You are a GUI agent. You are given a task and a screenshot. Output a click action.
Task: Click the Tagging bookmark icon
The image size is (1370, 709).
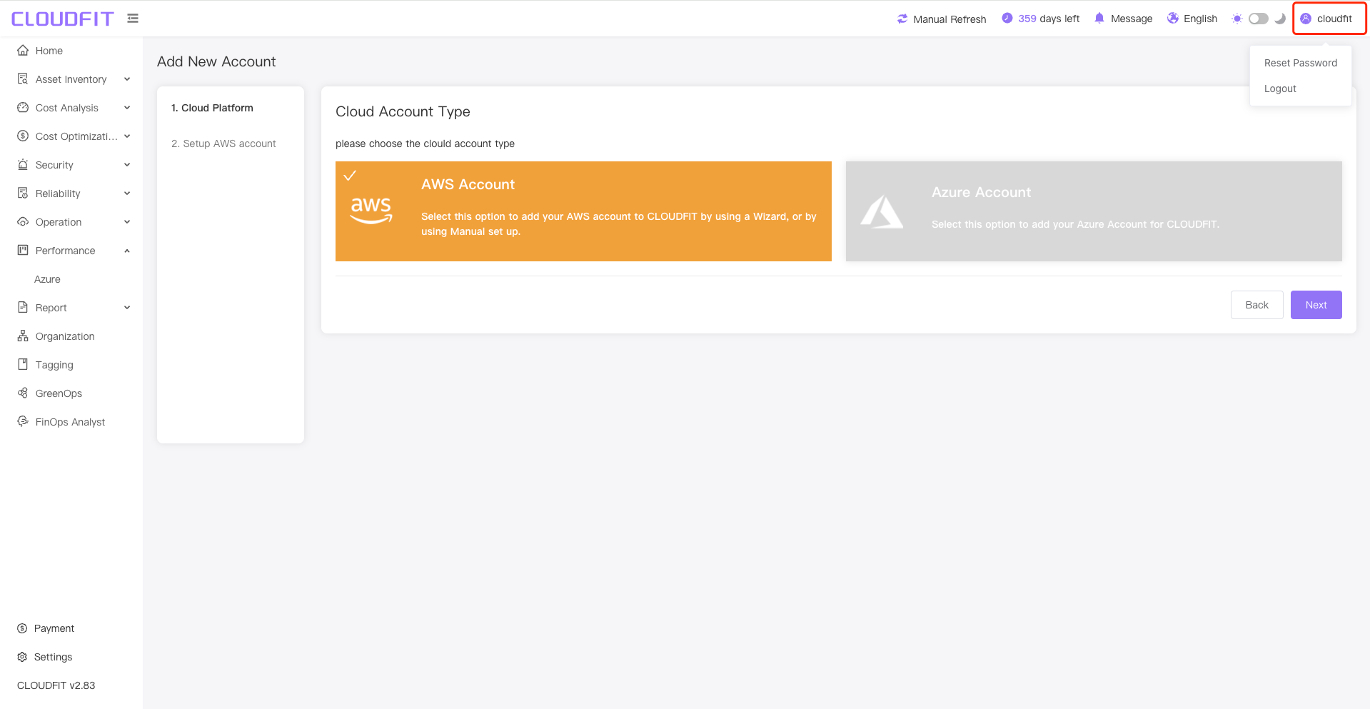pos(23,365)
